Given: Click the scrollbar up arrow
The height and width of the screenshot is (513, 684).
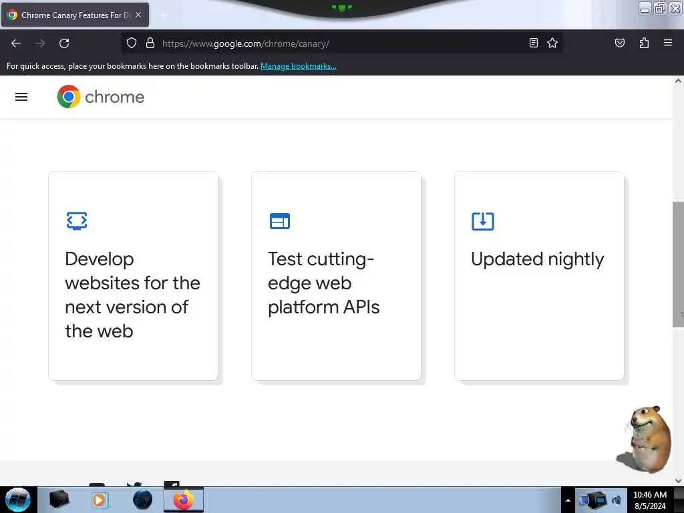Looking at the screenshot, I should pos(678,81).
